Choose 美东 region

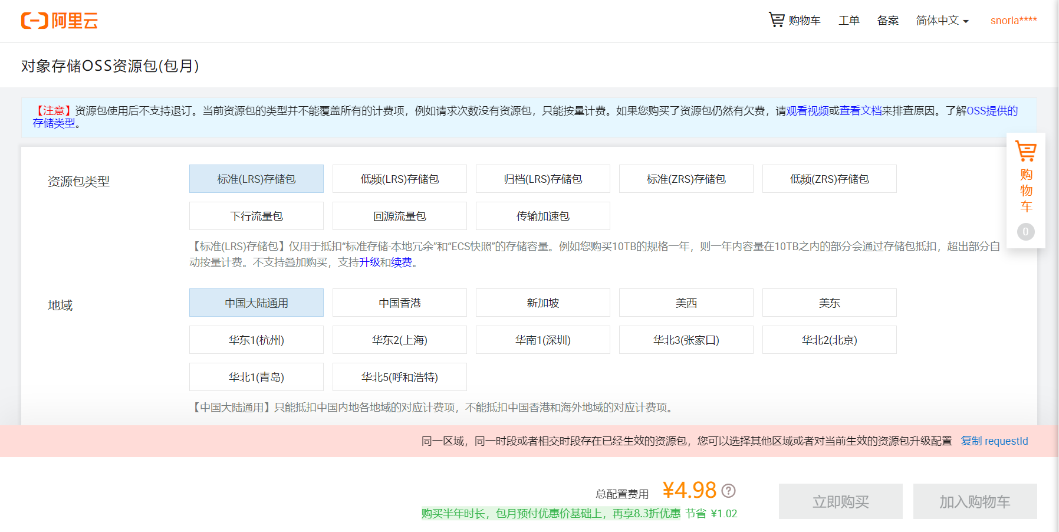click(x=830, y=303)
